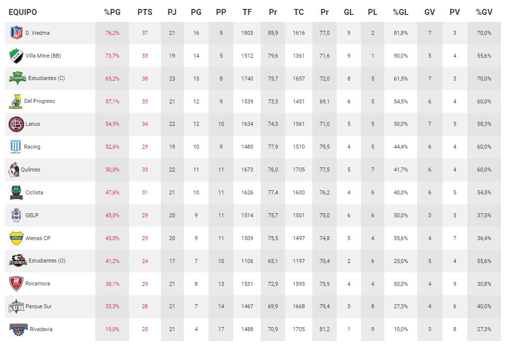Image resolution: width=506 pixels, height=346 pixels.
Task: Sort table by %PG column header
Action: [112, 12]
